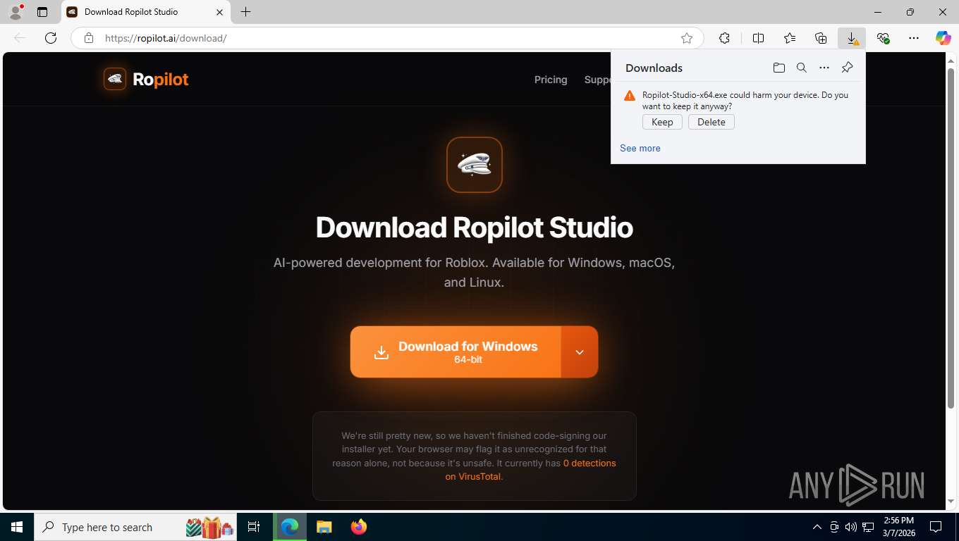959x541 pixels.
Task: Open the Favorites list icon
Action: 790,38
